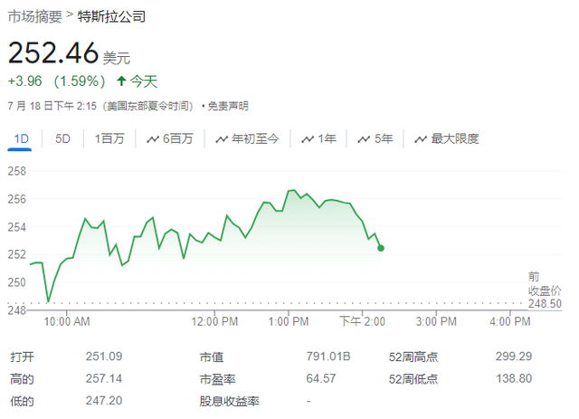Select the 5年 range tab
The image size is (579, 419).
(x=384, y=139)
